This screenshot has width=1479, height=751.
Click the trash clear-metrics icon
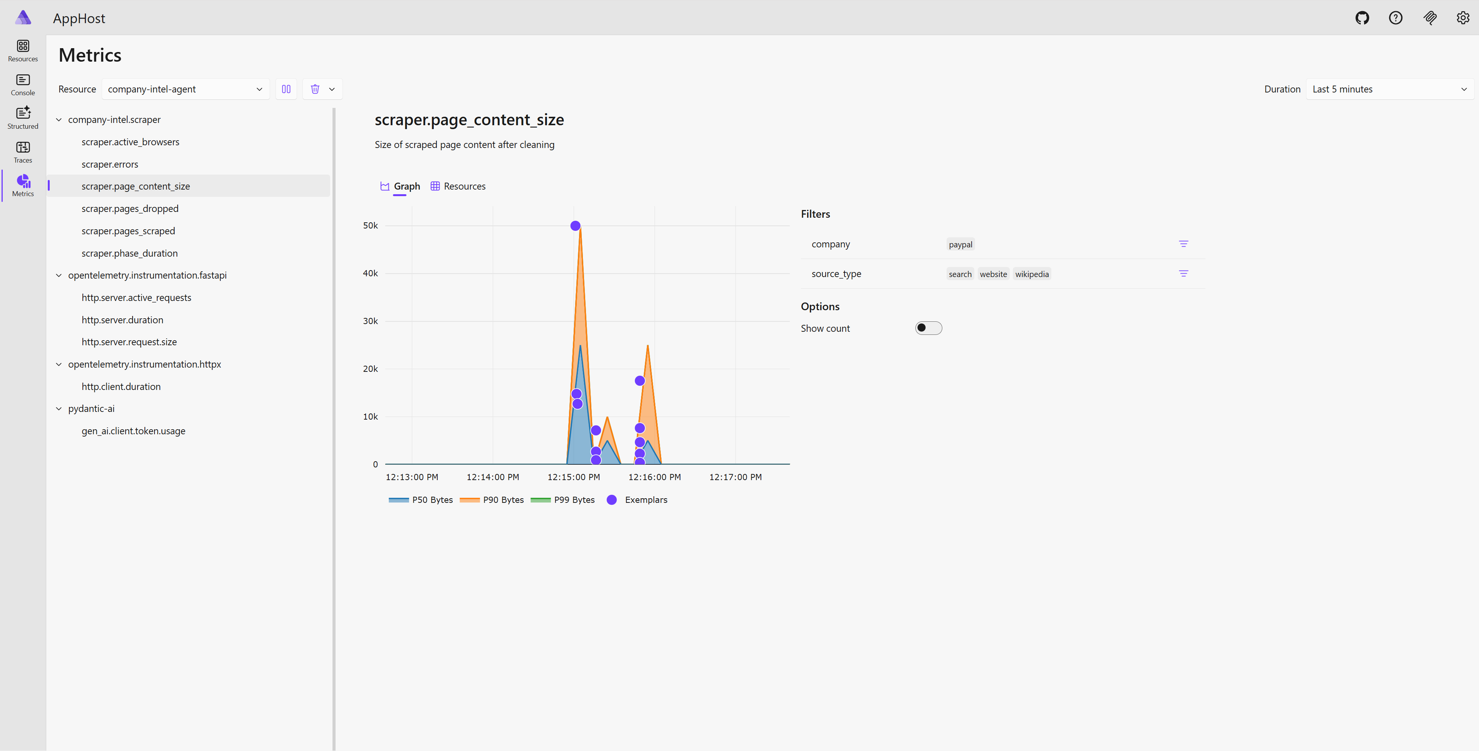click(315, 89)
